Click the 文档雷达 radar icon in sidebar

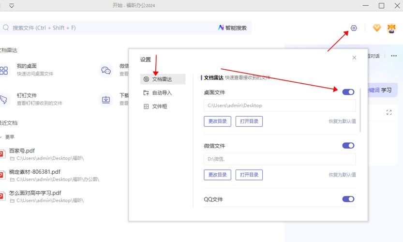(x=146, y=79)
